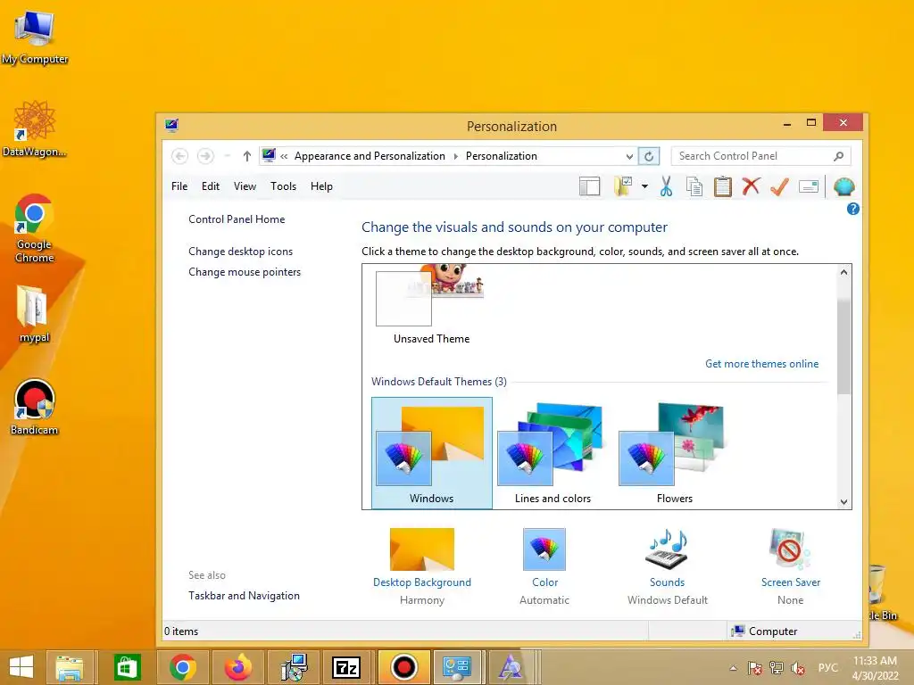
Task: Click the Paste clipboard toolbar icon
Action: pos(722,186)
